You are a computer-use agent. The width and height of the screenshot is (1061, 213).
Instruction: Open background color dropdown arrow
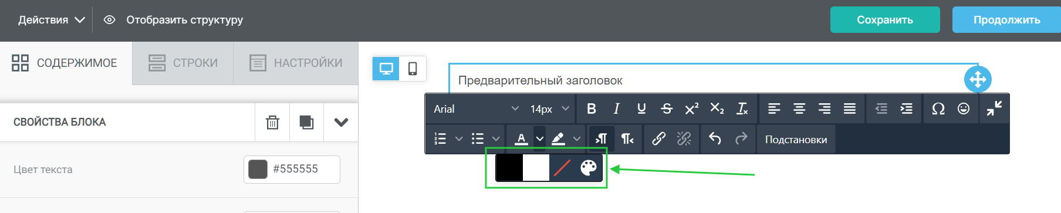[x=577, y=139]
